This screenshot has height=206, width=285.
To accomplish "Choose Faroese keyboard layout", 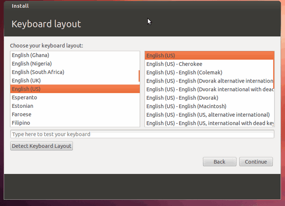I will pos(22,114).
